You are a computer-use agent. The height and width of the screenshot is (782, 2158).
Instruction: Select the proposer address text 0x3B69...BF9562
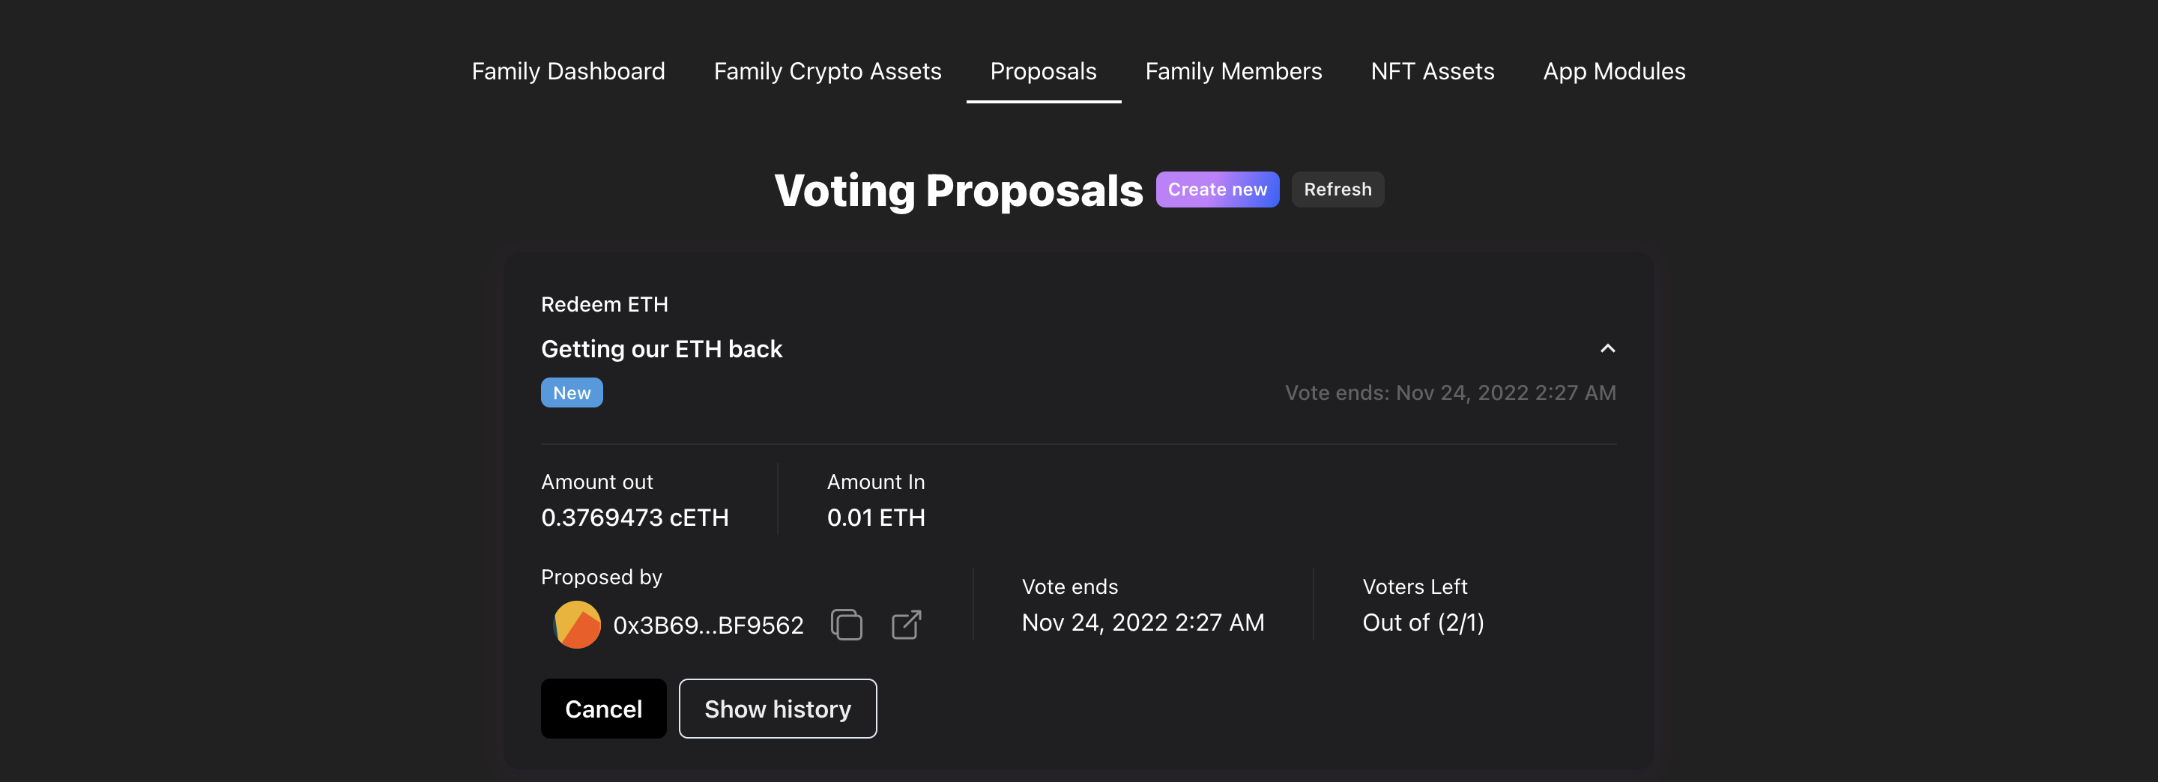click(x=708, y=625)
